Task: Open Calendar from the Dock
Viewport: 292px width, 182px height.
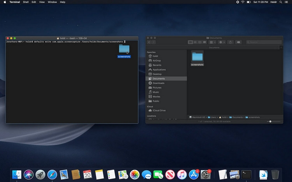Action: (x=87, y=175)
